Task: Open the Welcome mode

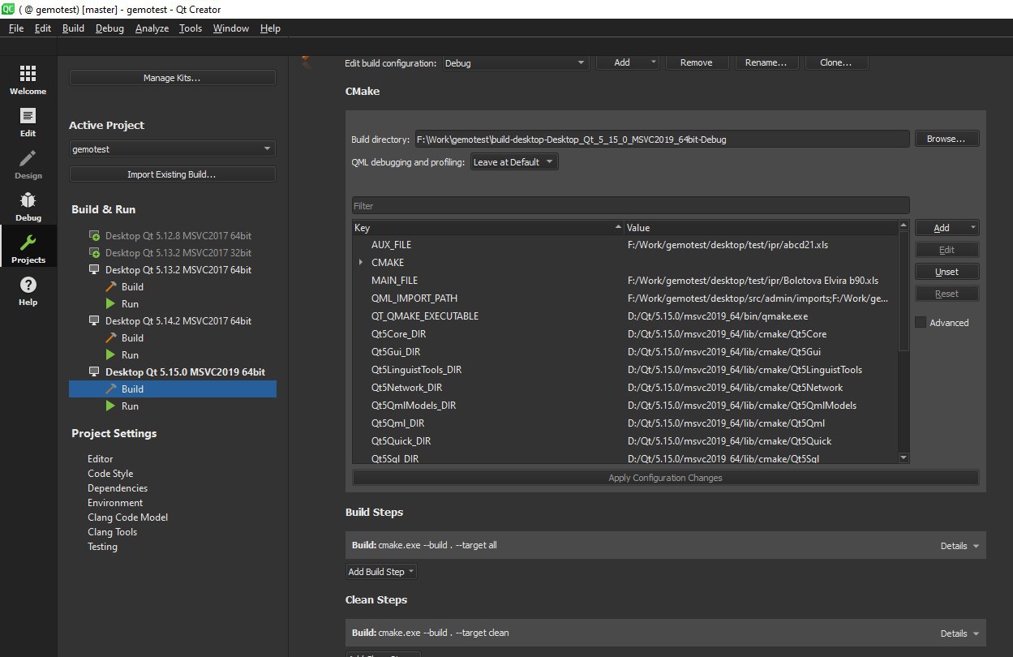Action: coord(28,80)
